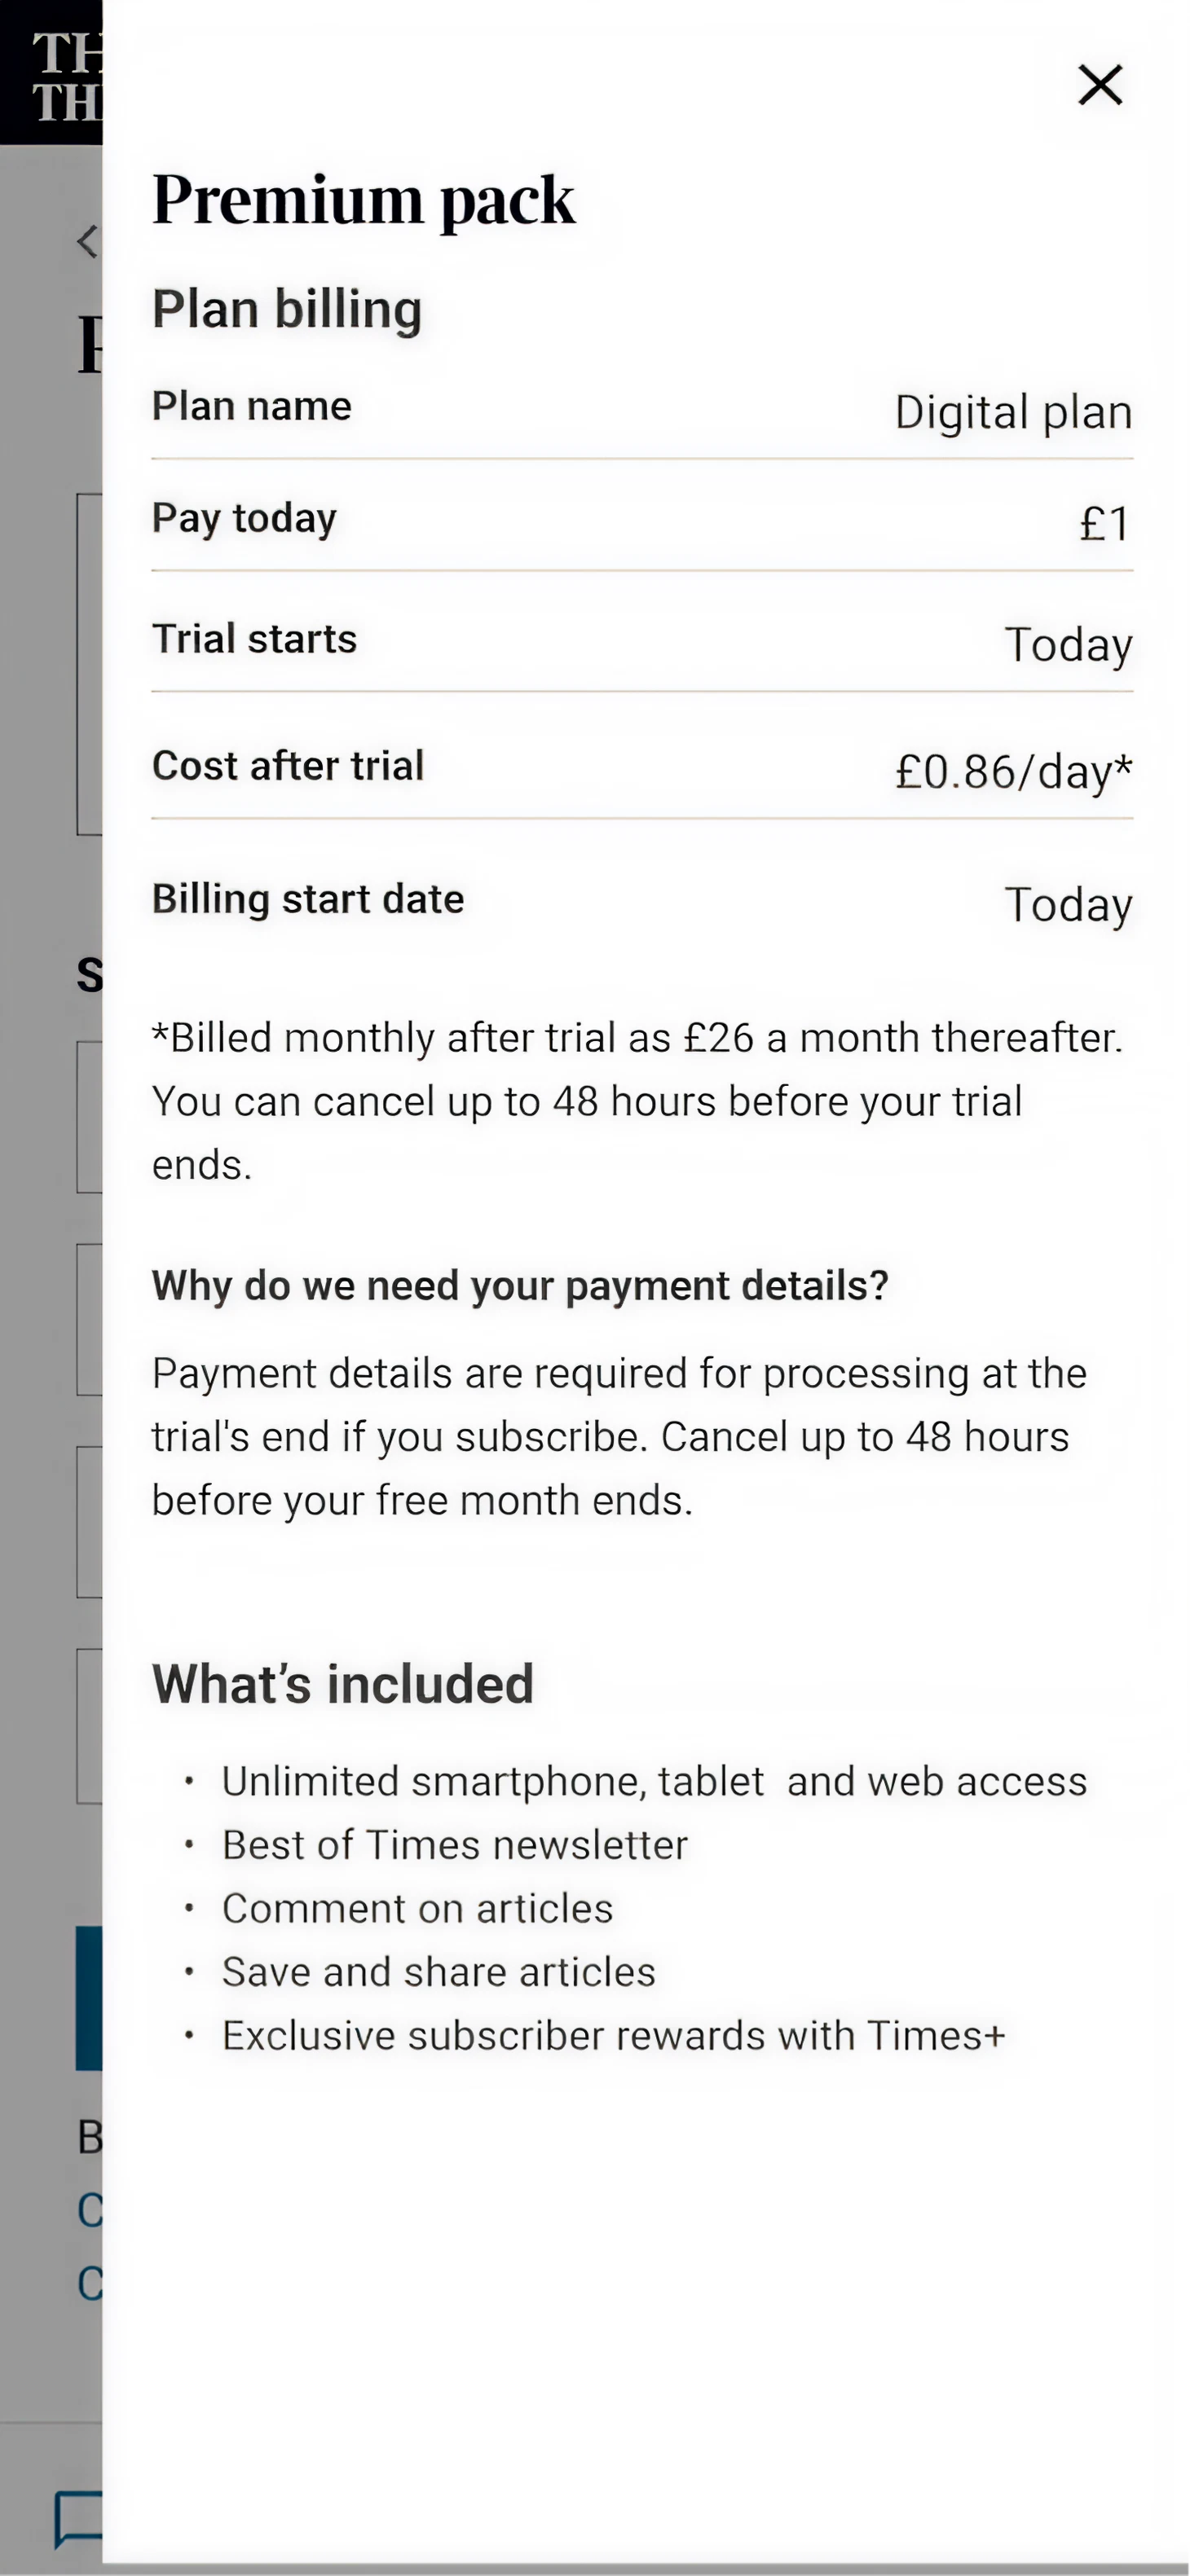Click the partially hidden dark blue button

89,1997
